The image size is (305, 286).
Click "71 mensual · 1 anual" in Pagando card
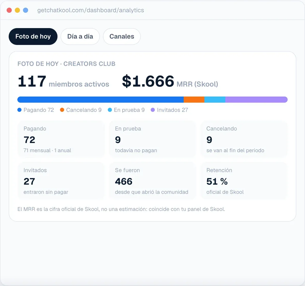47,150
